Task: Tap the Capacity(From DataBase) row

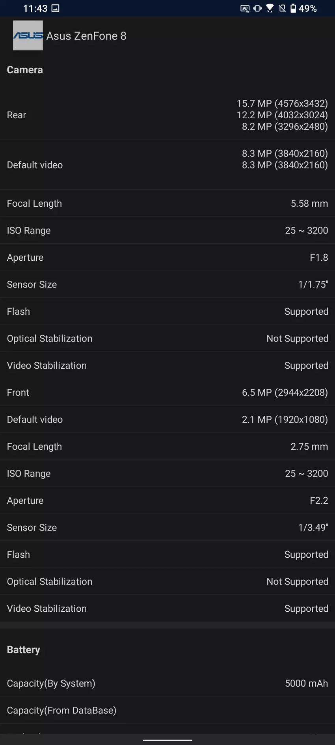Action: click(167, 710)
